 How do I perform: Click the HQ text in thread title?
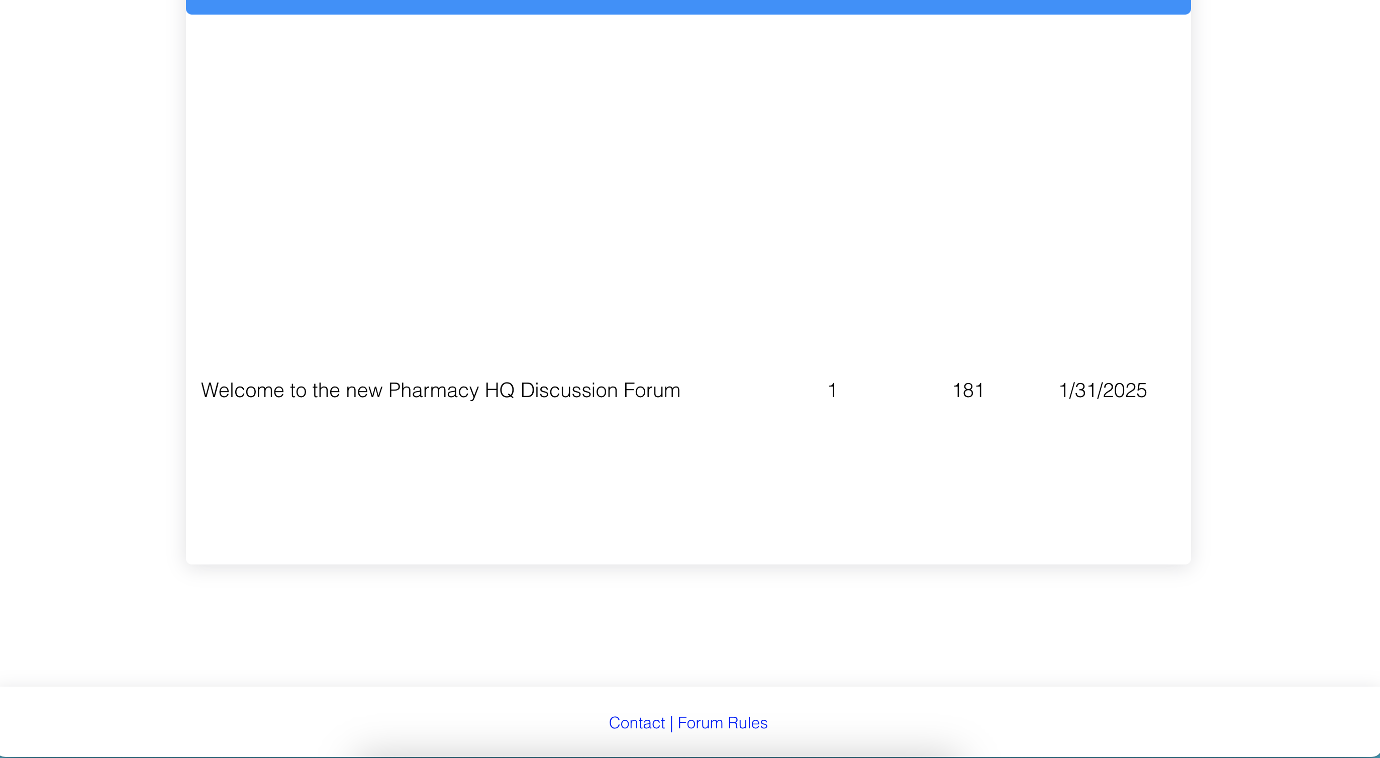pyautogui.click(x=500, y=390)
